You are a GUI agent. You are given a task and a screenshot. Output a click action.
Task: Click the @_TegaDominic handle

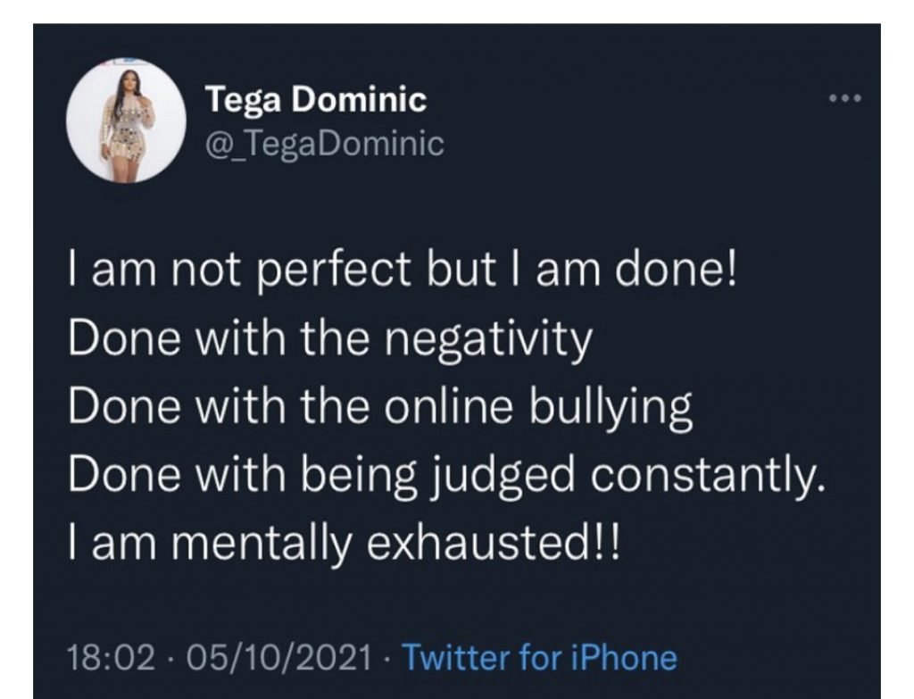325,143
